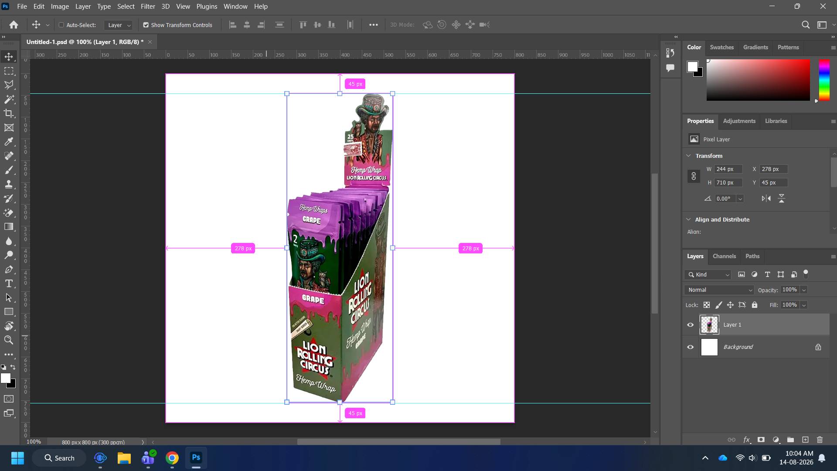The width and height of the screenshot is (837, 471).
Task: Open the Normal blend mode dropdown
Action: (x=719, y=290)
